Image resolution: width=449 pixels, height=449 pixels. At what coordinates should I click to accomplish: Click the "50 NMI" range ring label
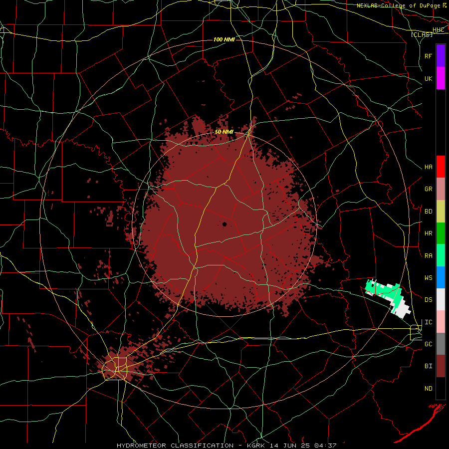224,132
